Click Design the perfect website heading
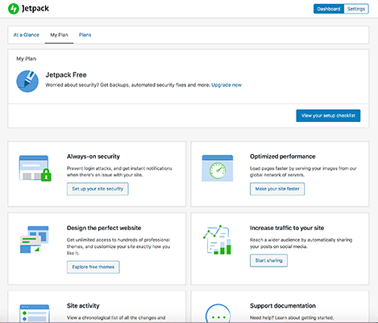The height and width of the screenshot is (323, 378). [104, 228]
